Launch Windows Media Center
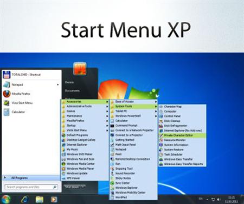 click(85, 164)
